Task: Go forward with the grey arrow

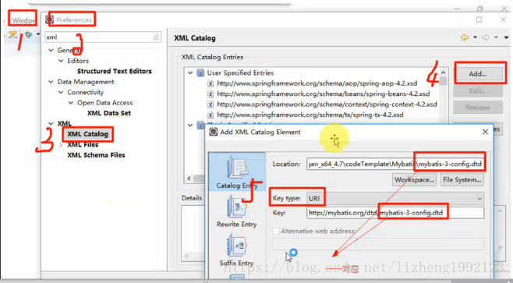Action: [x=486, y=37]
